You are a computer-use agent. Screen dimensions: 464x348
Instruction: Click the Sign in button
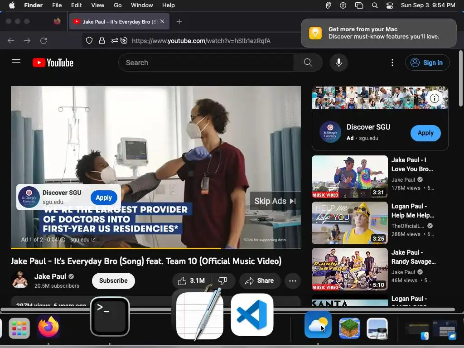(427, 63)
